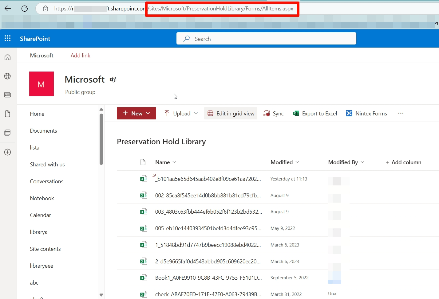Click the Sync icon in command bar
439x299 pixels.
[267, 114]
